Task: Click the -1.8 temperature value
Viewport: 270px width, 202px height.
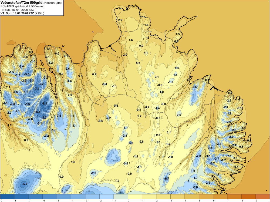Action: click(x=229, y=113)
